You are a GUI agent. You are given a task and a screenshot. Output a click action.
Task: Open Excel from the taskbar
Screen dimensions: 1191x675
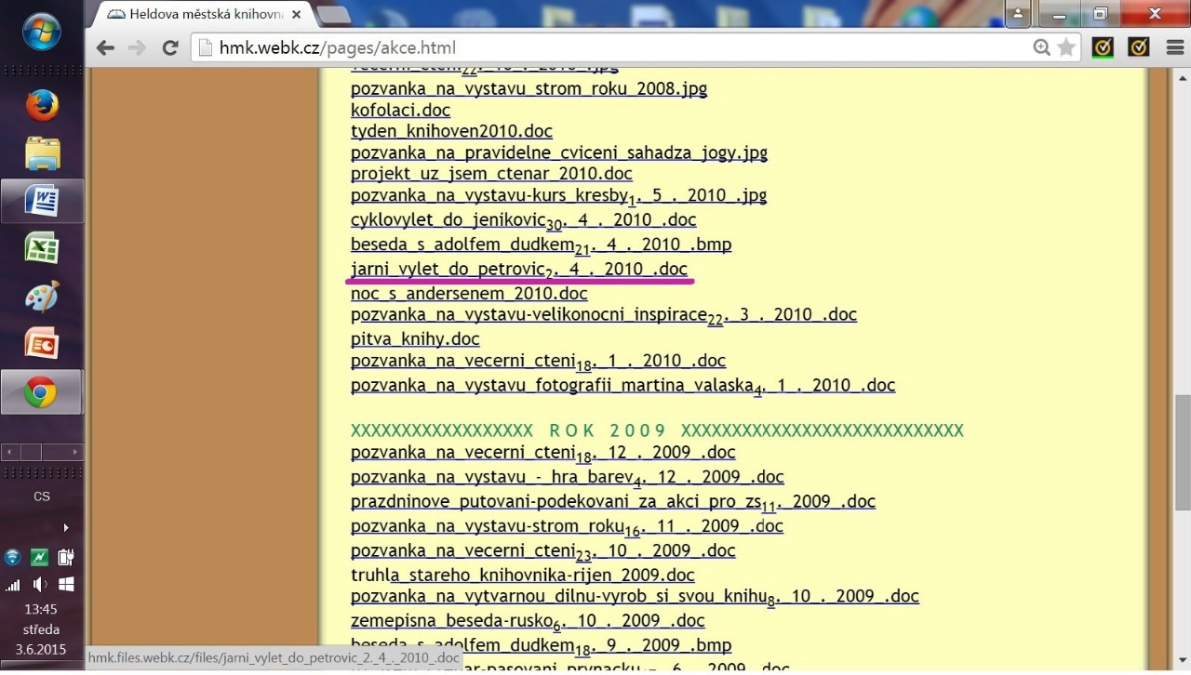[42, 249]
